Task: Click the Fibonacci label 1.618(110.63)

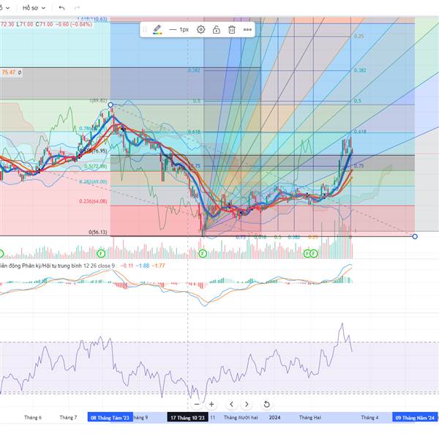Action: click(92, 19)
